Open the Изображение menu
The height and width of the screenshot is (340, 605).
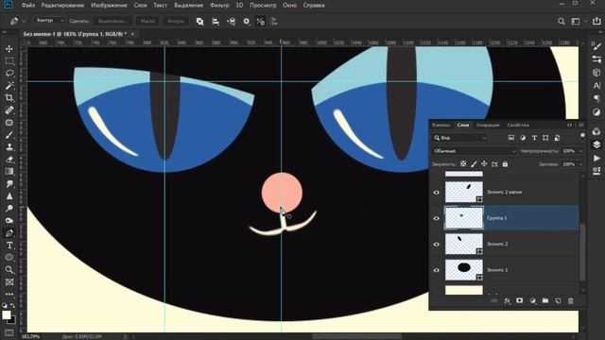coord(110,6)
